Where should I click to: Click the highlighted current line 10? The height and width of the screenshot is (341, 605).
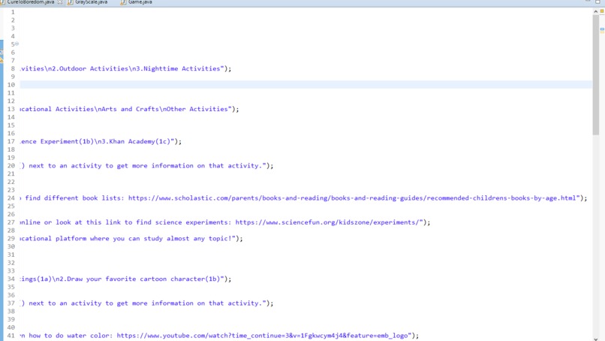[306, 85]
